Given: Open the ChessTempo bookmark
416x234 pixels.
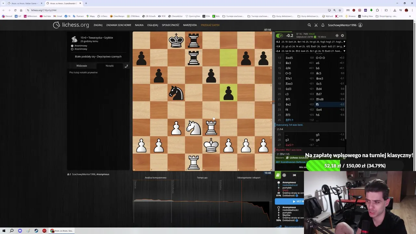Looking at the screenshot, I should [117, 16].
